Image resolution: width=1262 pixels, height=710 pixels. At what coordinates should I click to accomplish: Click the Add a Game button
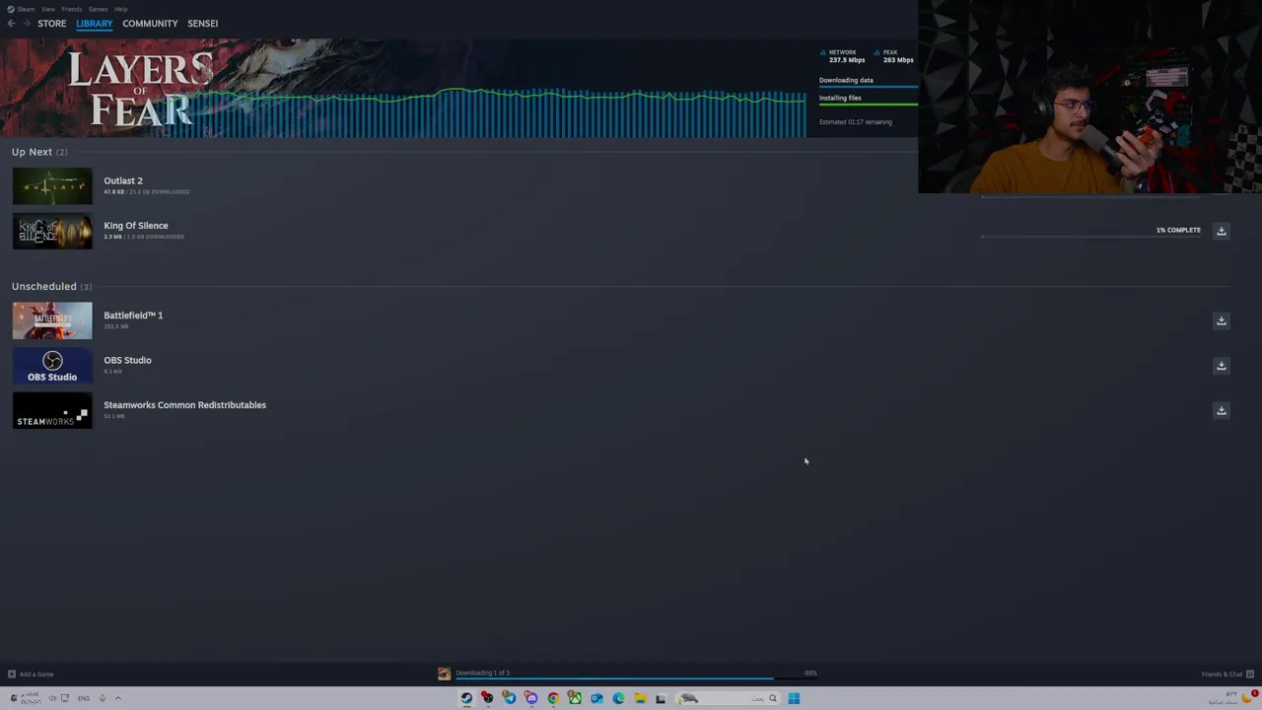(31, 674)
